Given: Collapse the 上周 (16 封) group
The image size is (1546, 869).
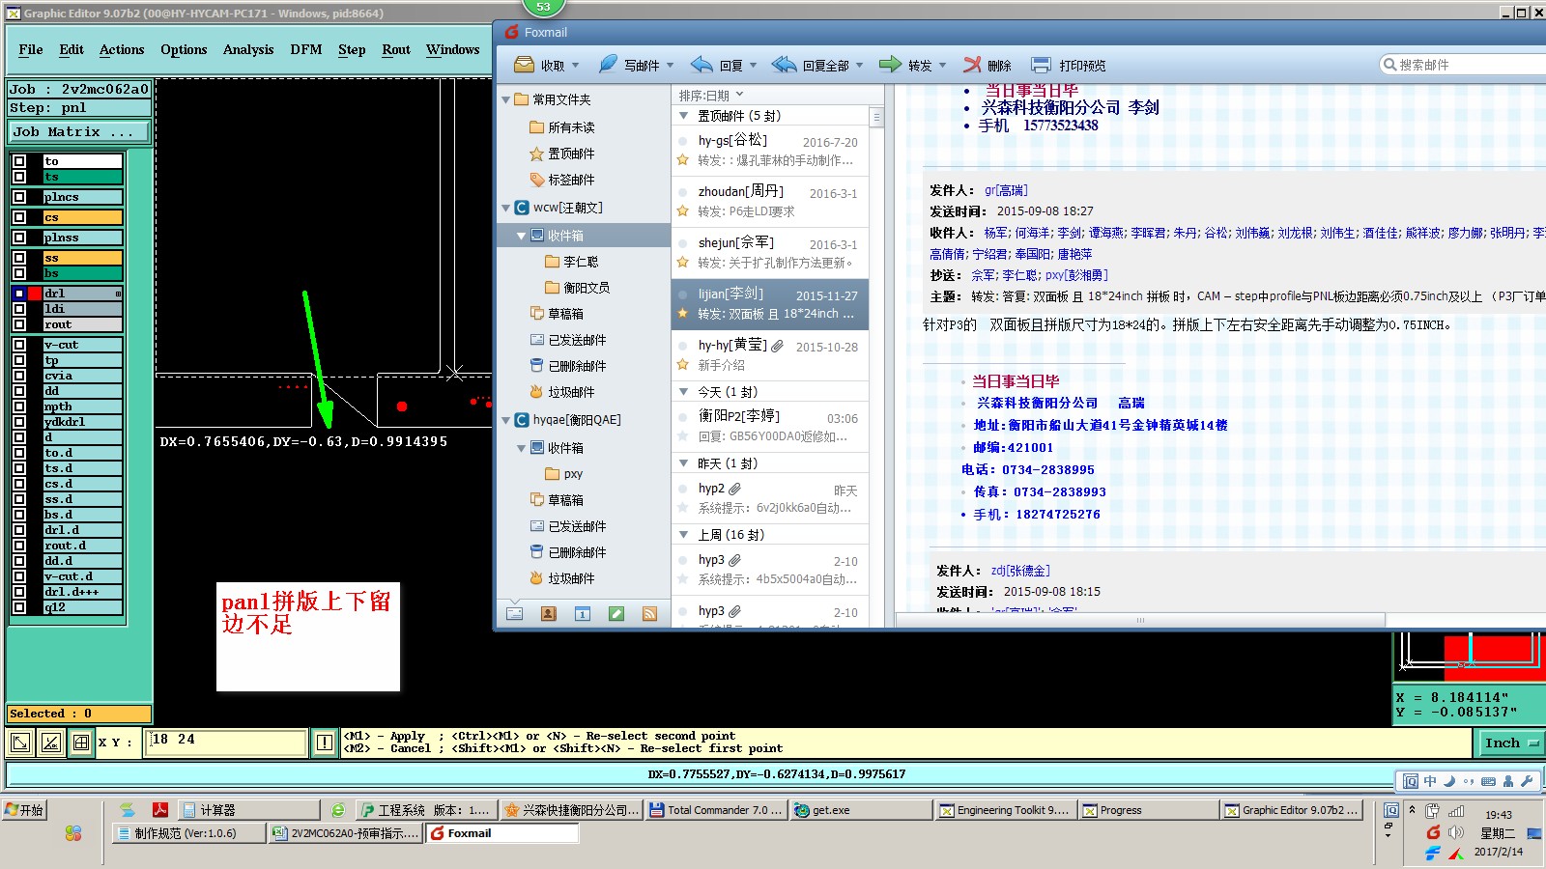Looking at the screenshot, I should (684, 535).
